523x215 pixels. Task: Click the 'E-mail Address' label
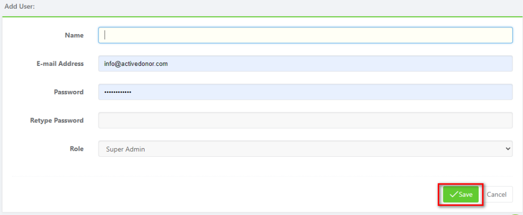[x=60, y=64]
